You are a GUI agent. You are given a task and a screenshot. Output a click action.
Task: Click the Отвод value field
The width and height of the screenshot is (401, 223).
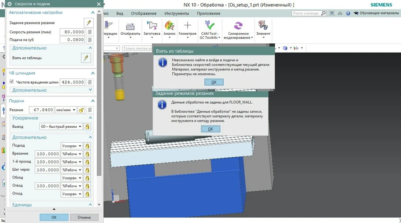pos(48,186)
